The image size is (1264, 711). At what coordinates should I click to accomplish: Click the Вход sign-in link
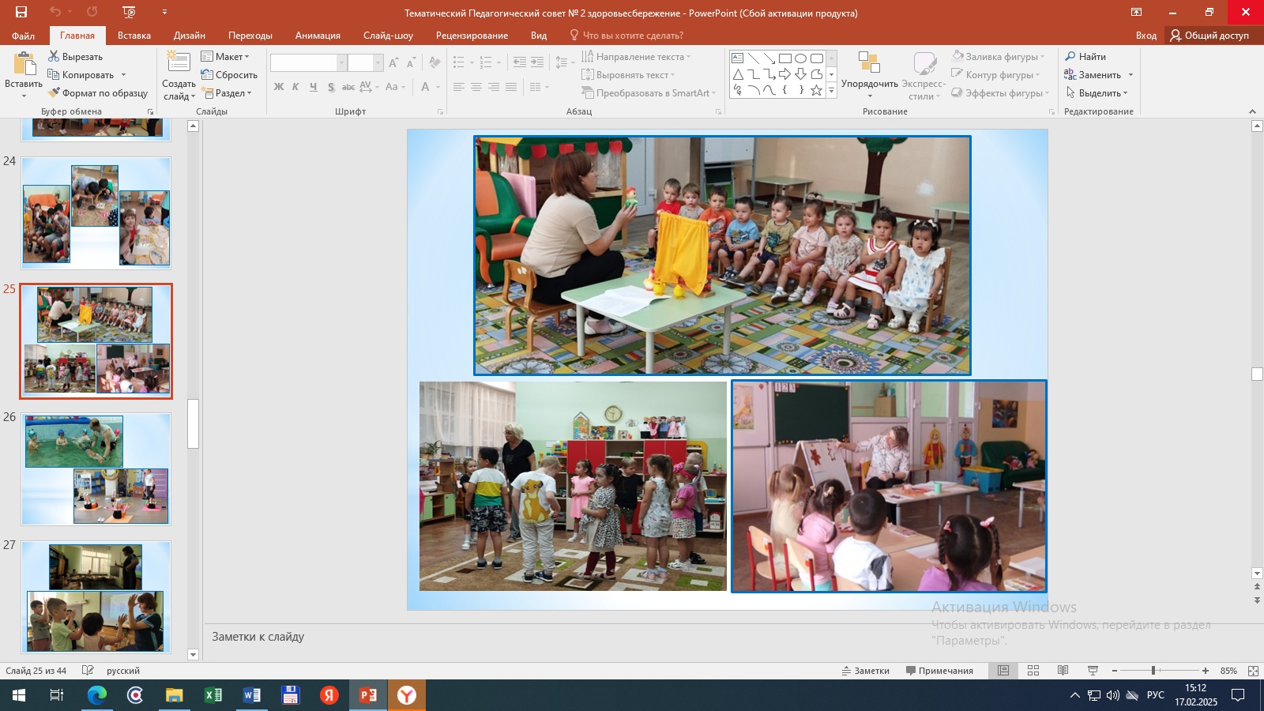(x=1146, y=36)
